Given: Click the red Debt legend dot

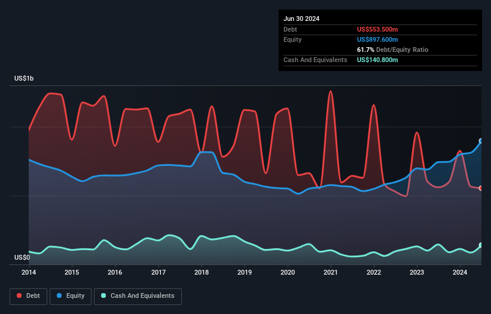Looking at the screenshot, I should pyautogui.click(x=19, y=295).
